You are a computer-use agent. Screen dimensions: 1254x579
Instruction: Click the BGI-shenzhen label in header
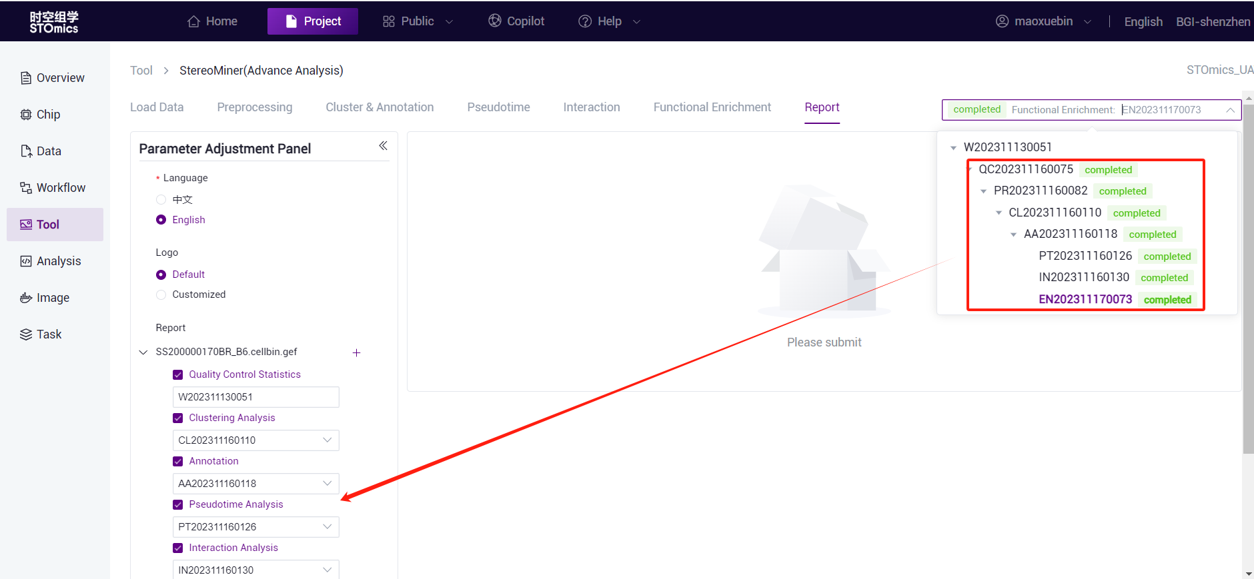pyautogui.click(x=1213, y=22)
